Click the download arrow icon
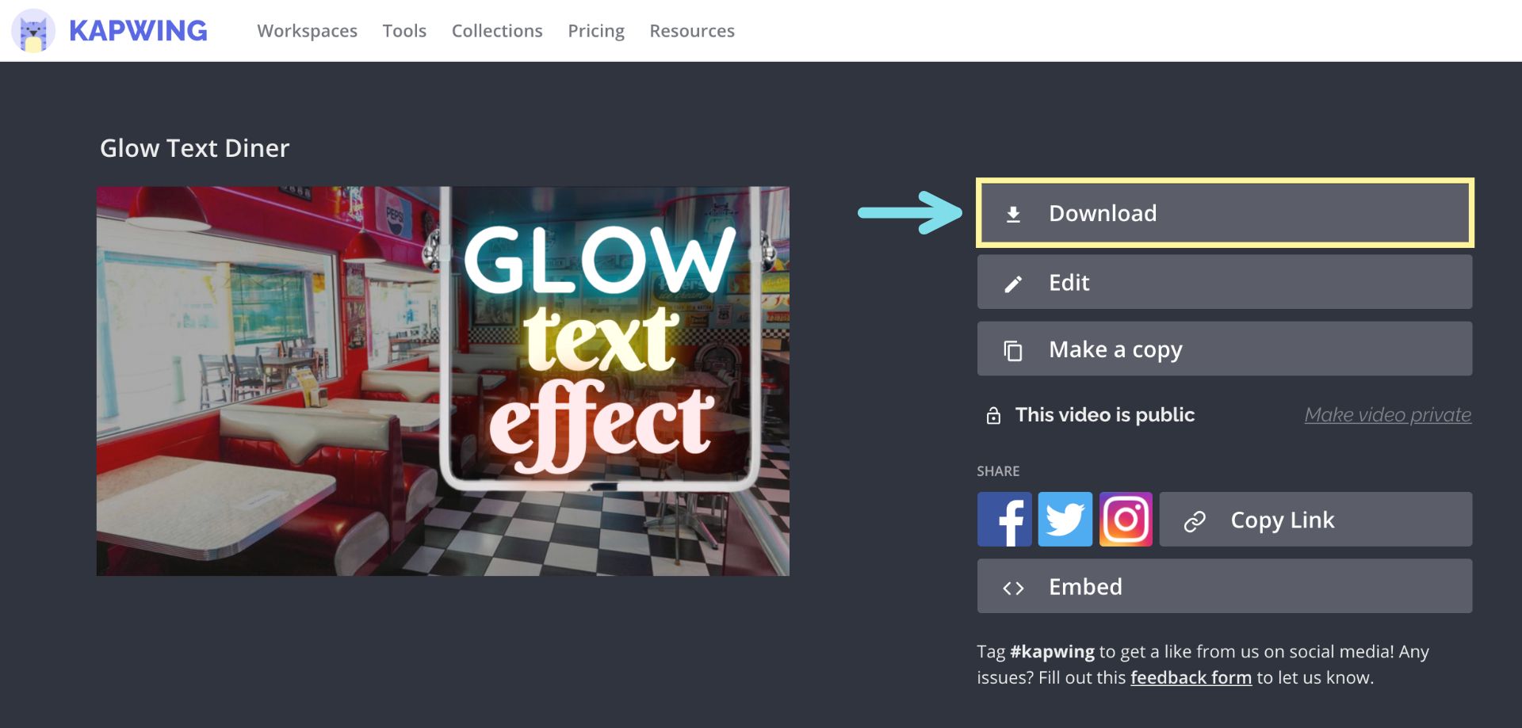This screenshot has width=1522, height=728. click(x=1013, y=214)
